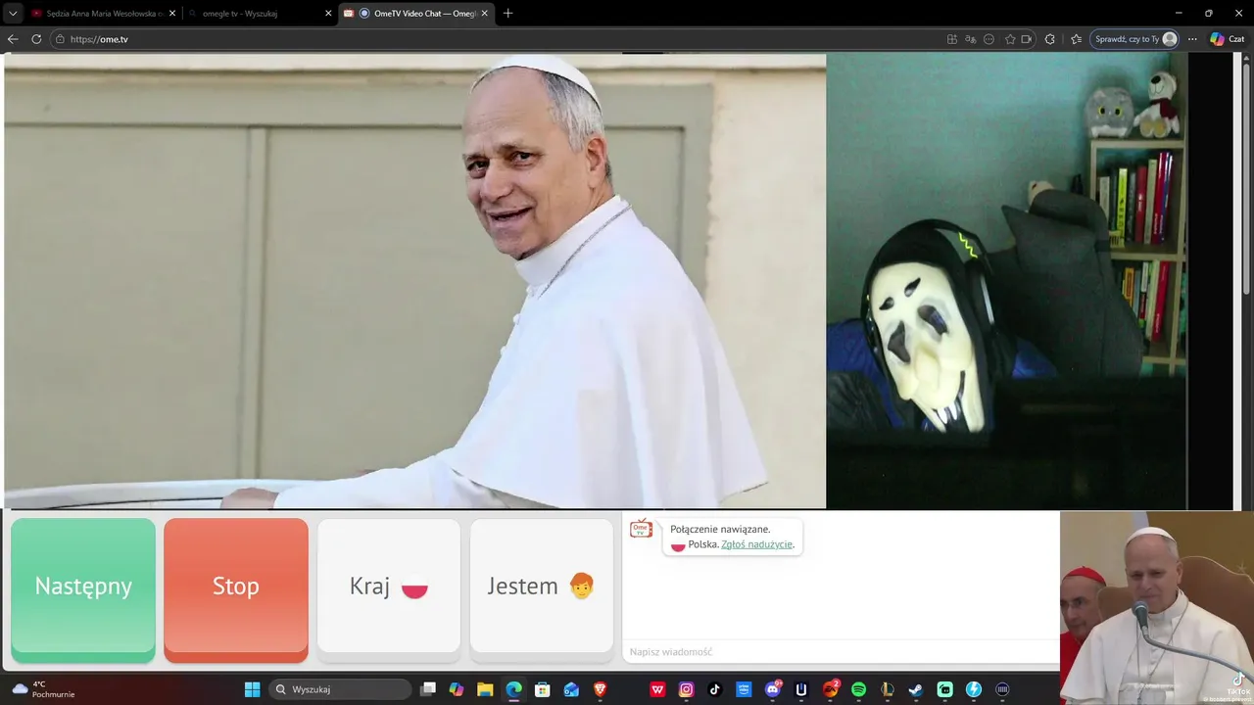Open Steam from the taskbar
The image size is (1254, 705).
coord(916,689)
